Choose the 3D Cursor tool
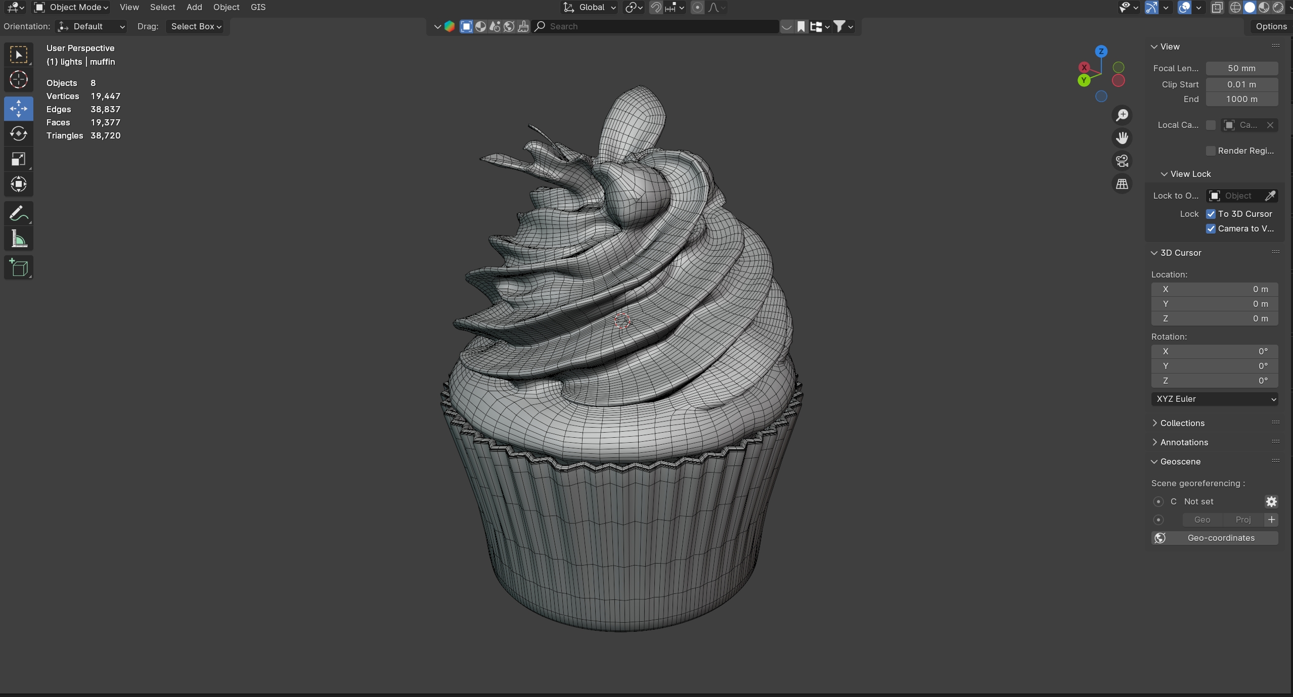Screen dimensions: 1293x697 (19, 80)
